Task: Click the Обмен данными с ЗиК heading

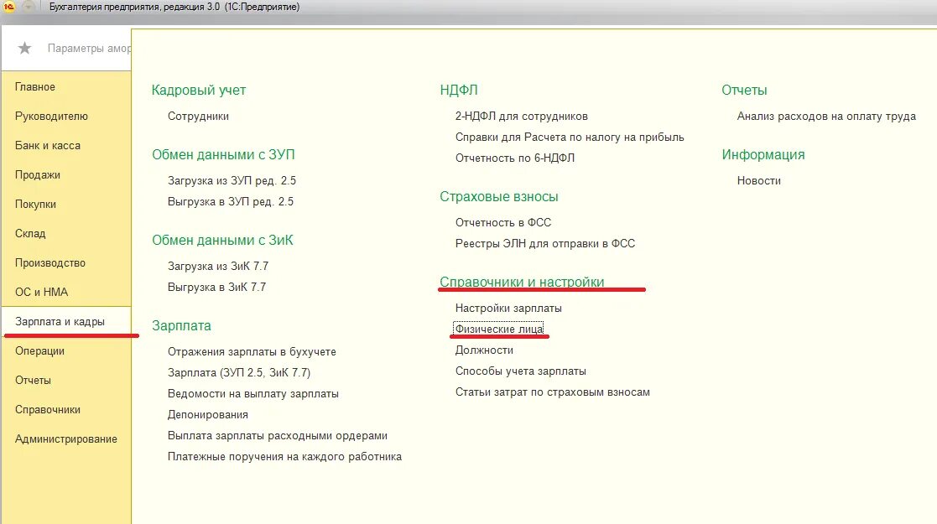Action: point(223,240)
